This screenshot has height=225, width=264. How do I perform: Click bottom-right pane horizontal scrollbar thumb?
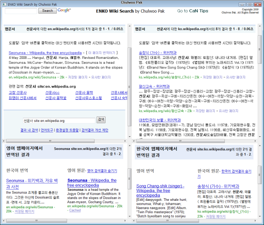167,221
